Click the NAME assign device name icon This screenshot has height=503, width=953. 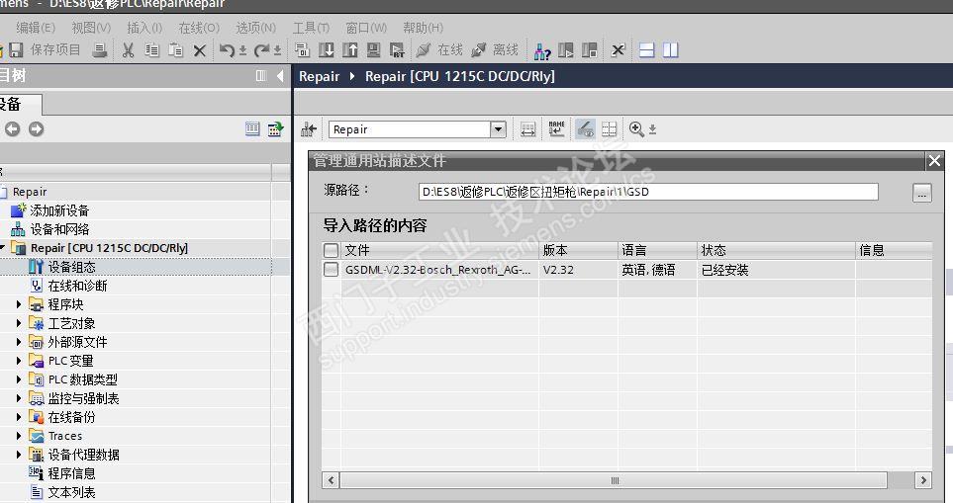(556, 128)
